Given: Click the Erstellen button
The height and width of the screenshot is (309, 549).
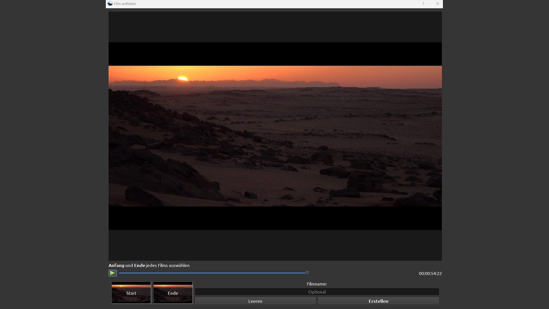Looking at the screenshot, I should (378, 301).
